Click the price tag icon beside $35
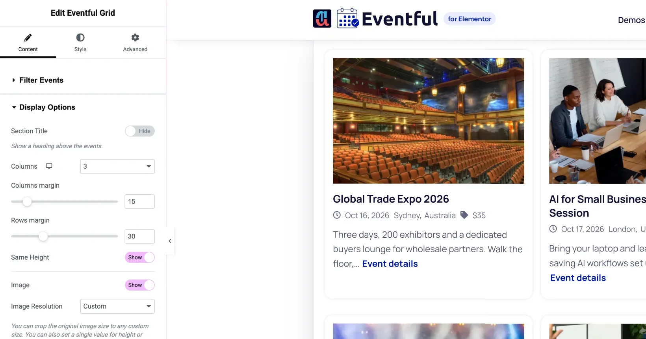Image resolution: width=646 pixels, height=339 pixels. [464, 215]
